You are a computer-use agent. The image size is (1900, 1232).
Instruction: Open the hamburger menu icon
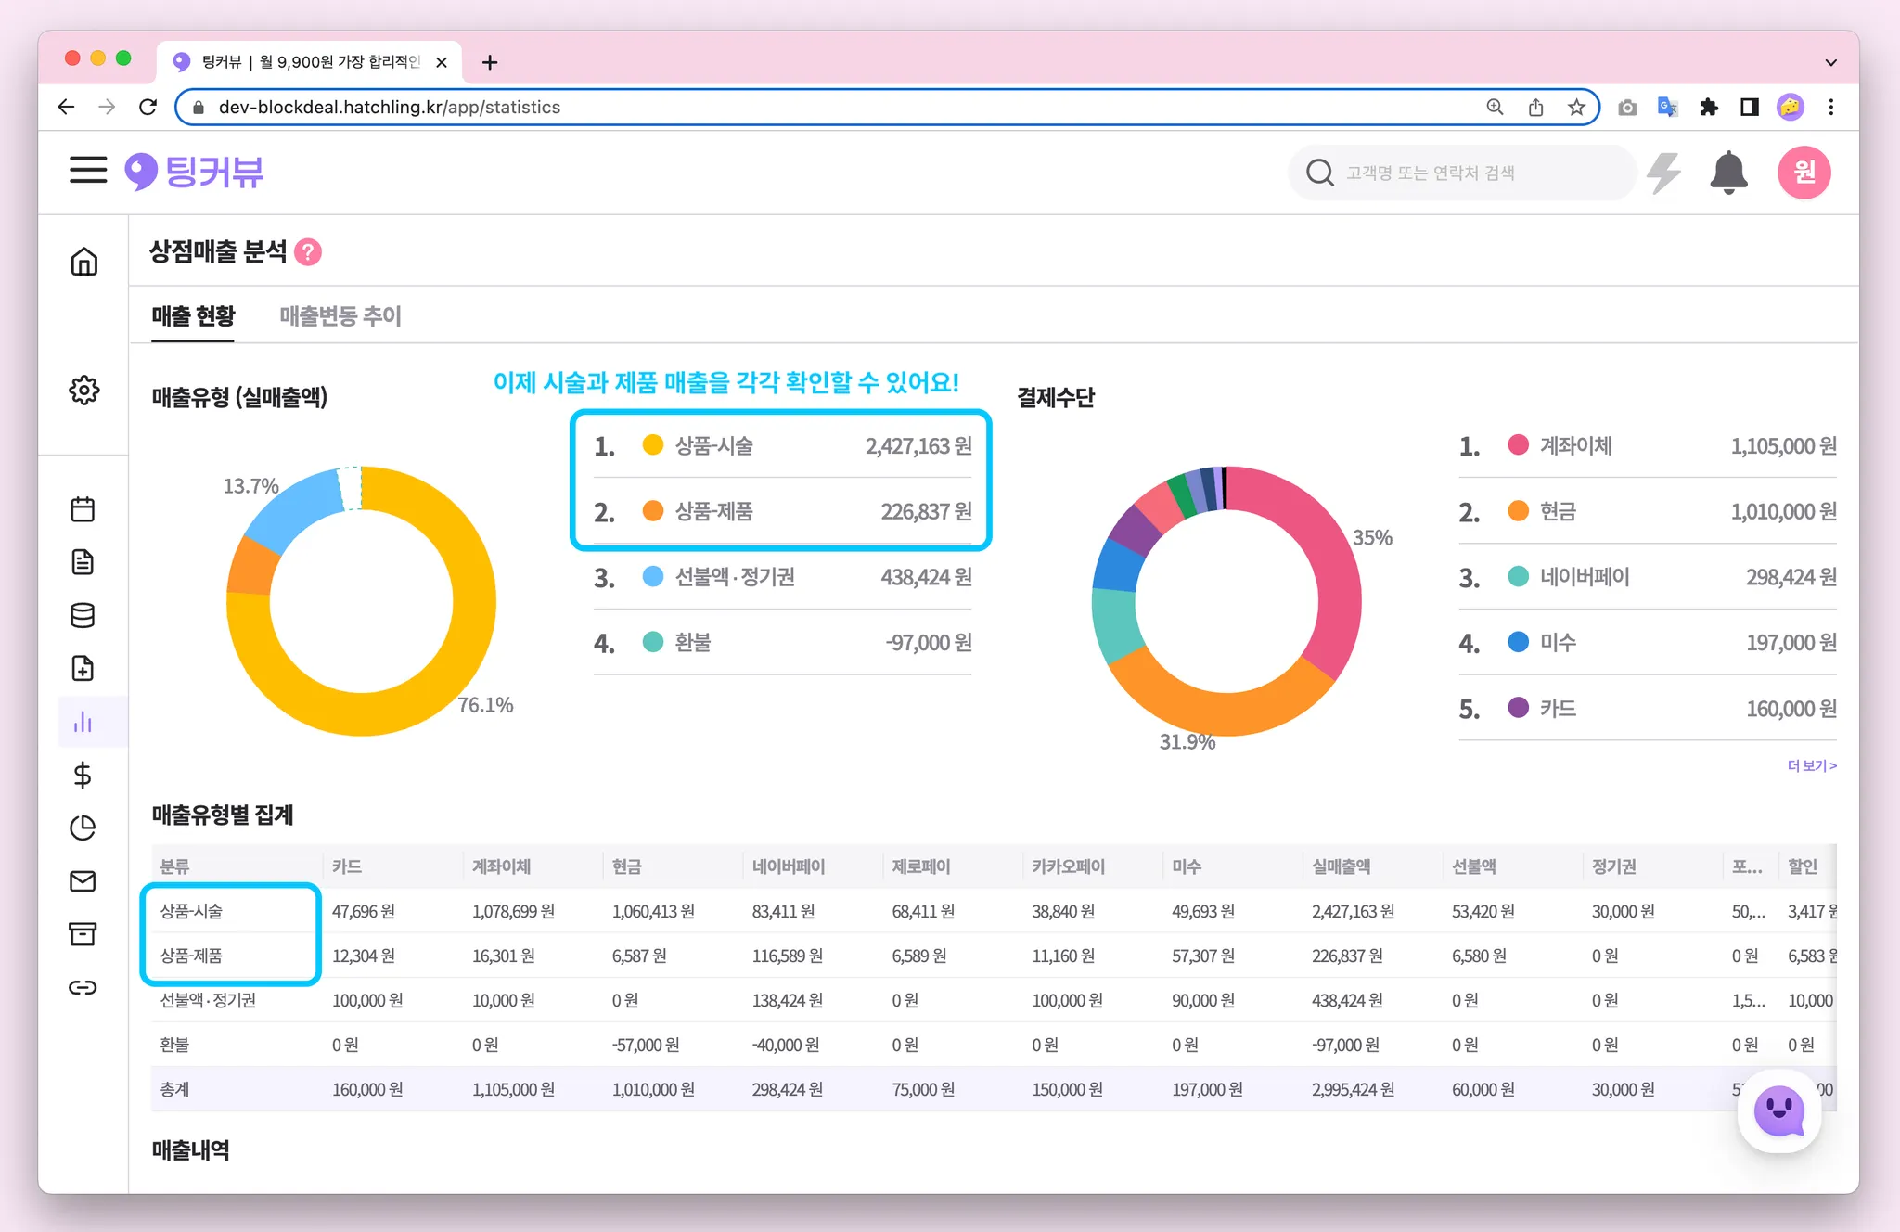88,171
